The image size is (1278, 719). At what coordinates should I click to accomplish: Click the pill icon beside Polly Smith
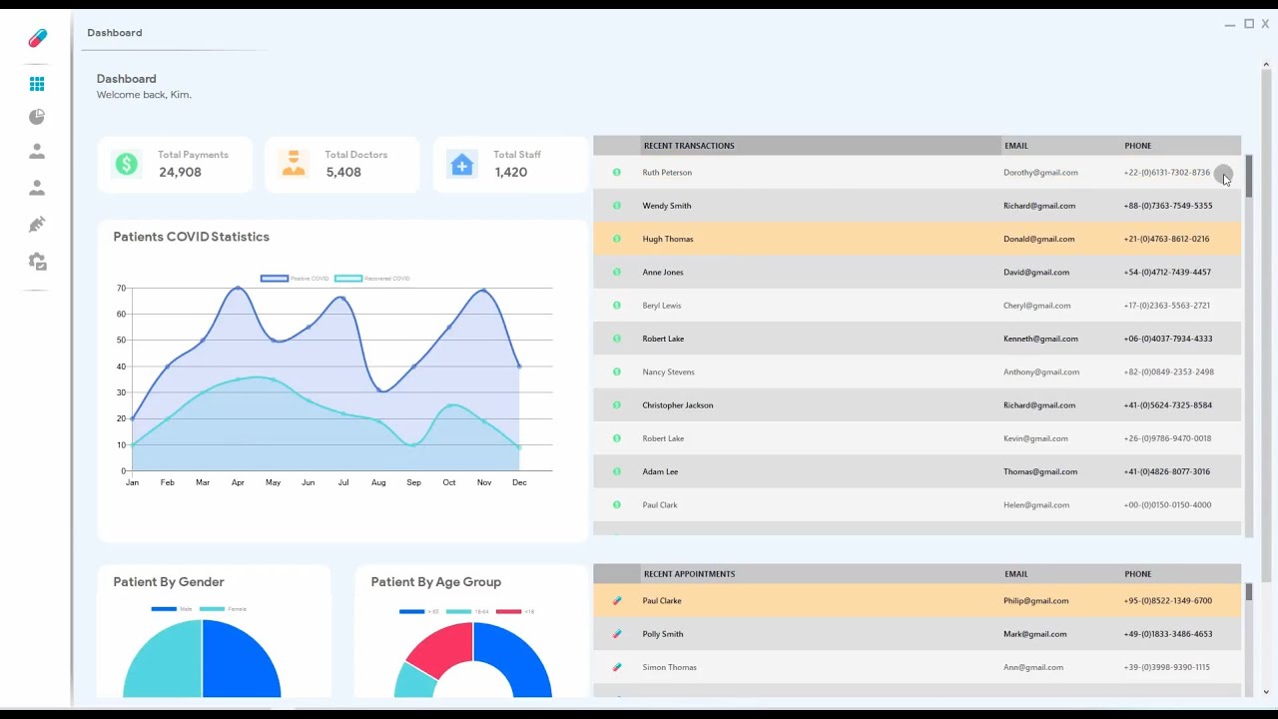(x=617, y=634)
